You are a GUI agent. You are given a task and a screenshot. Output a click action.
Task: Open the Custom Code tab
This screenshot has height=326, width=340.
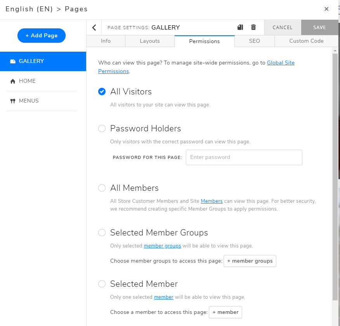coord(306,41)
